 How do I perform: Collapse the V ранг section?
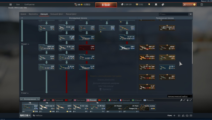coord(25,93)
